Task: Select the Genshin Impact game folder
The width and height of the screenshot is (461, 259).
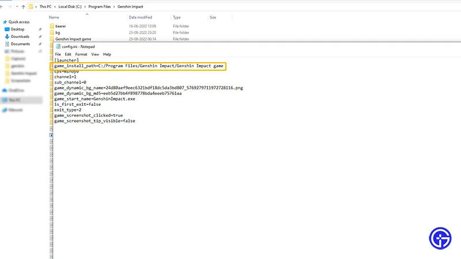Action: point(73,39)
